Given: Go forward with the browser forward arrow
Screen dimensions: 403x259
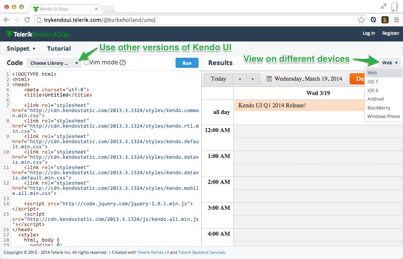Looking at the screenshot, I should 17,20.
